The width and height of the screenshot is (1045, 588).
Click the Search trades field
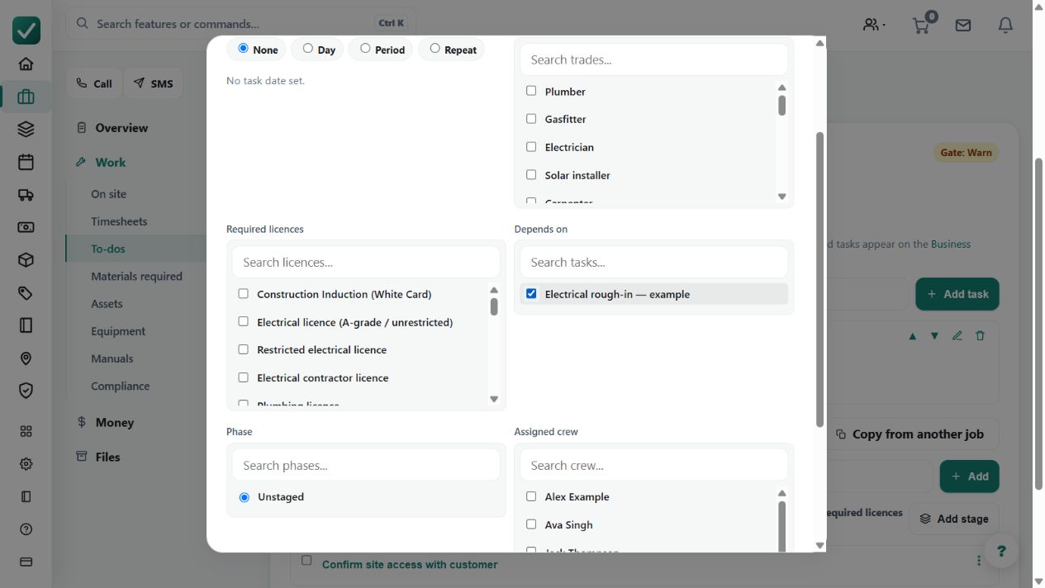click(x=653, y=59)
